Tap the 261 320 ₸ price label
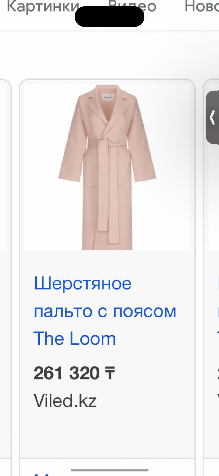This screenshot has height=476, width=219. click(x=74, y=373)
